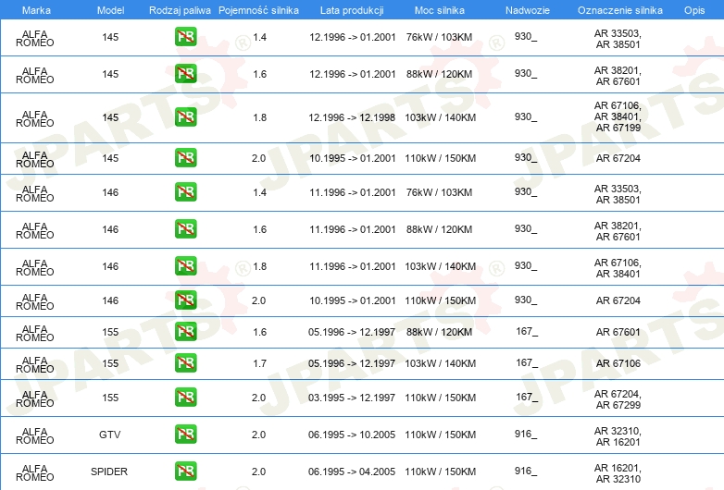
Task: Click unleaded fuel icon in 145 1.8 row
Action: 185,117
